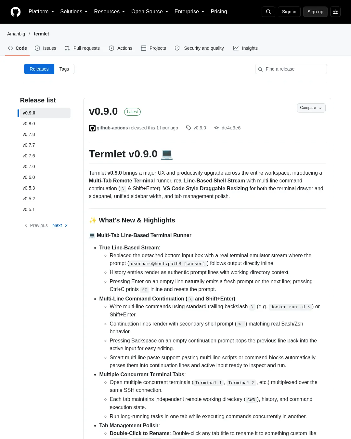Open the v0.9.0 tag link near commit
The height and width of the screenshot is (439, 351).
(200, 128)
